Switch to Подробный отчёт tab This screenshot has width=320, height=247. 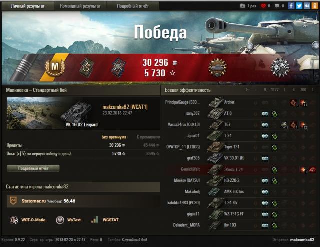[133, 6]
